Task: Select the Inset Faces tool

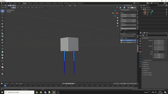Action: 2,40
